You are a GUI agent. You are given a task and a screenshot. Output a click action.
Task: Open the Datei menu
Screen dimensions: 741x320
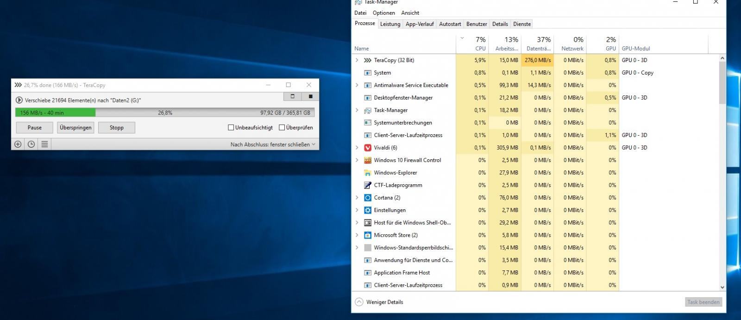pyautogui.click(x=360, y=13)
